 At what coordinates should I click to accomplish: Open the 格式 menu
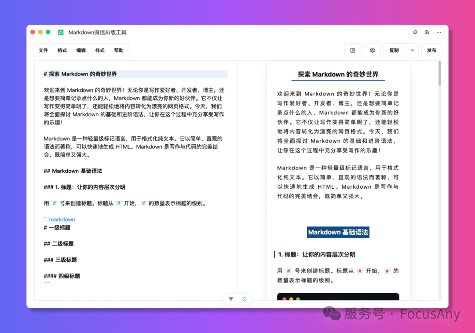tap(62, 51)
